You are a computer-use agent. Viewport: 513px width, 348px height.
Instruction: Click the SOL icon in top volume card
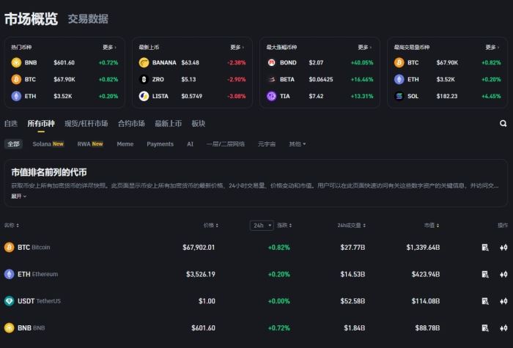[x=399, y=96]
